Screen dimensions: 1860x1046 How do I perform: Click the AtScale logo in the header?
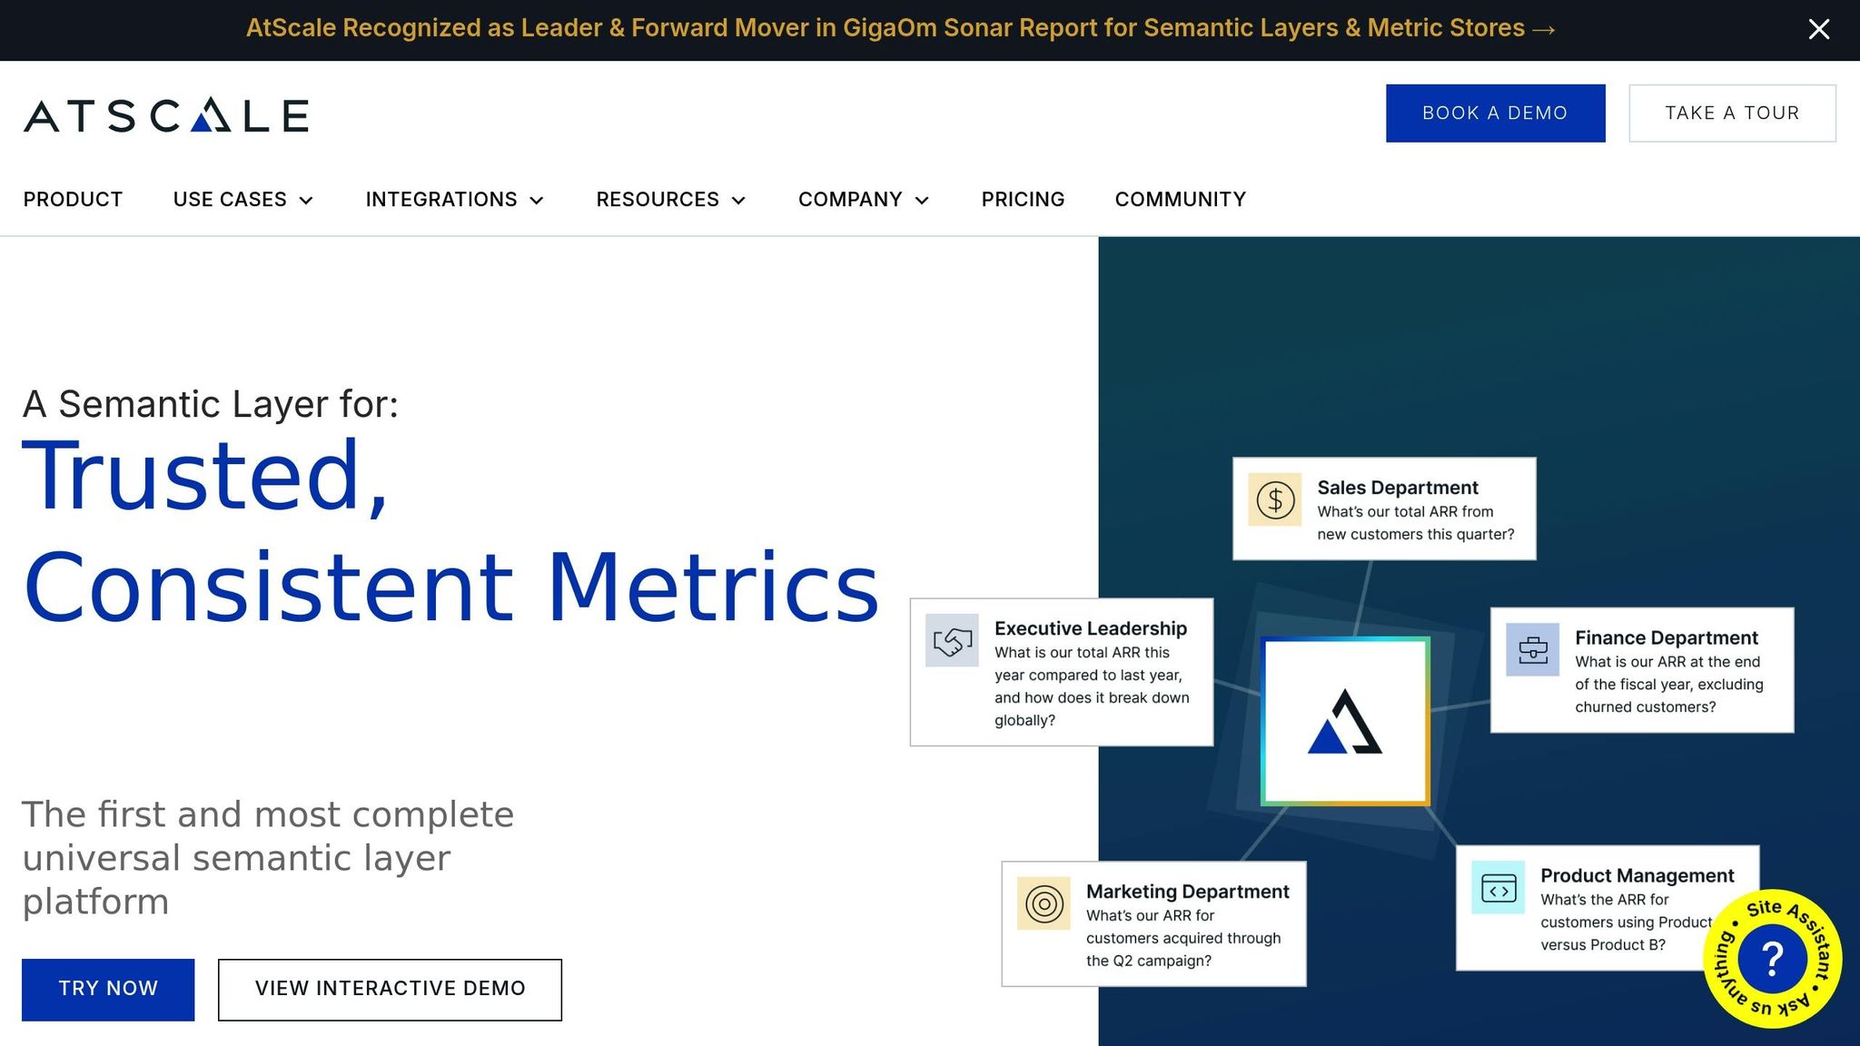tap(166, 114)
